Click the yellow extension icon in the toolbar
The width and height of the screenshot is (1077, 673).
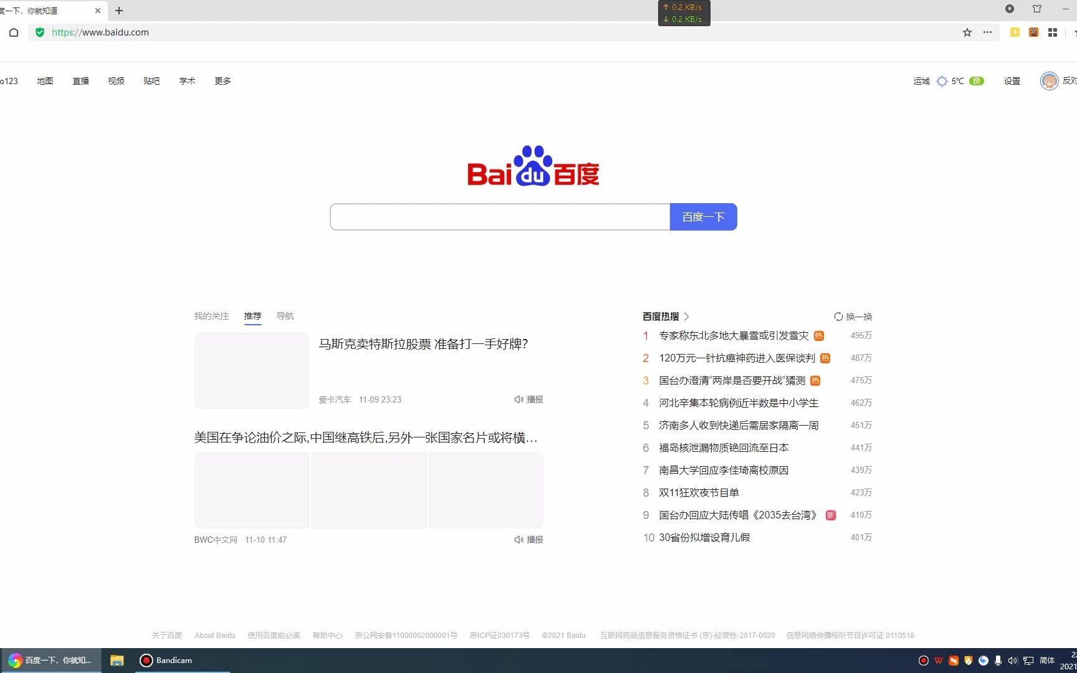[1014, 32]
